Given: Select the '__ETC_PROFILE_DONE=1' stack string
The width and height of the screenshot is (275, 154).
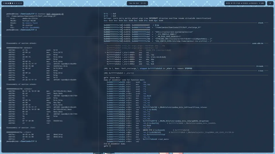Looking at the screenshot, I should coord(166,34).
